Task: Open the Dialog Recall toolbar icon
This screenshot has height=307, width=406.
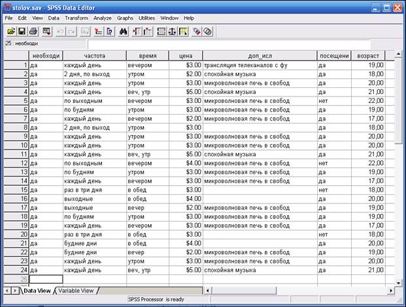Action: tap(46, 31)
